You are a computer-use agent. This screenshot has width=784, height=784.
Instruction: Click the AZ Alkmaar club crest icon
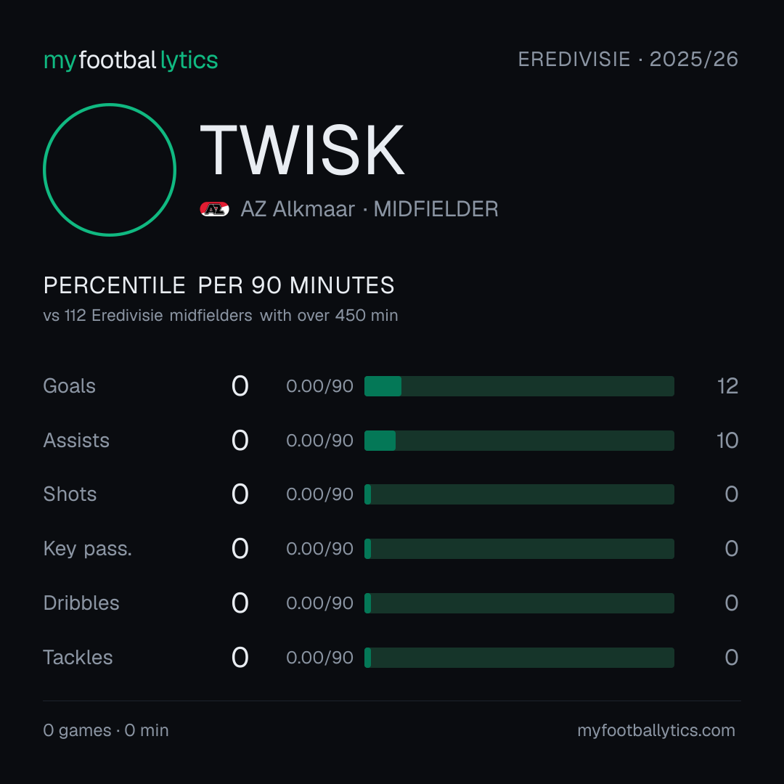click(x=214, y=209)
